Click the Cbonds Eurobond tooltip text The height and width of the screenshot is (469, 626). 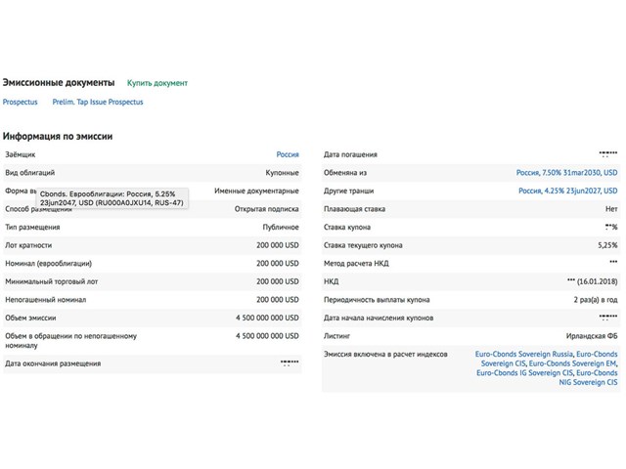(112, 198)
